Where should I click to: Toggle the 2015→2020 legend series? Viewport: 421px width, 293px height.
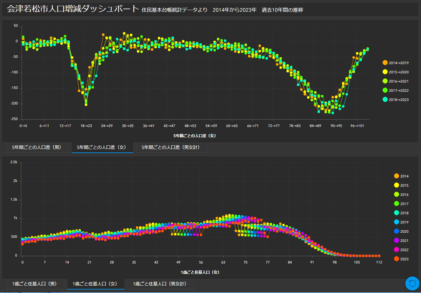pos(396,72)
